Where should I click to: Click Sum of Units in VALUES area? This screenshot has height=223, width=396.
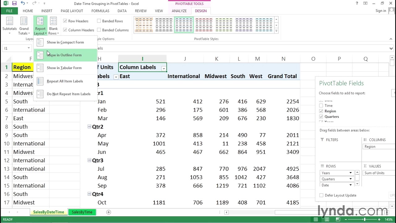tap(379, 173)
